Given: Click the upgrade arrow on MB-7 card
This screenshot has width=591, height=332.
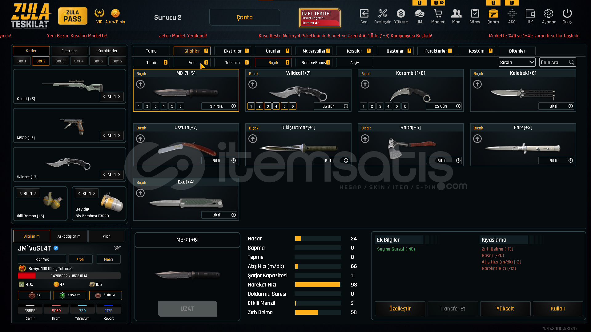Looking at the screenshot, I should click(x=140, y=84).
